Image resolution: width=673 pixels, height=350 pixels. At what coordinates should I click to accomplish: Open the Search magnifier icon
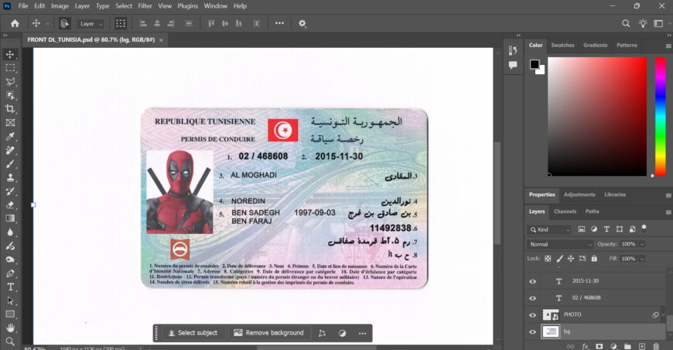(x=627, y=24)
